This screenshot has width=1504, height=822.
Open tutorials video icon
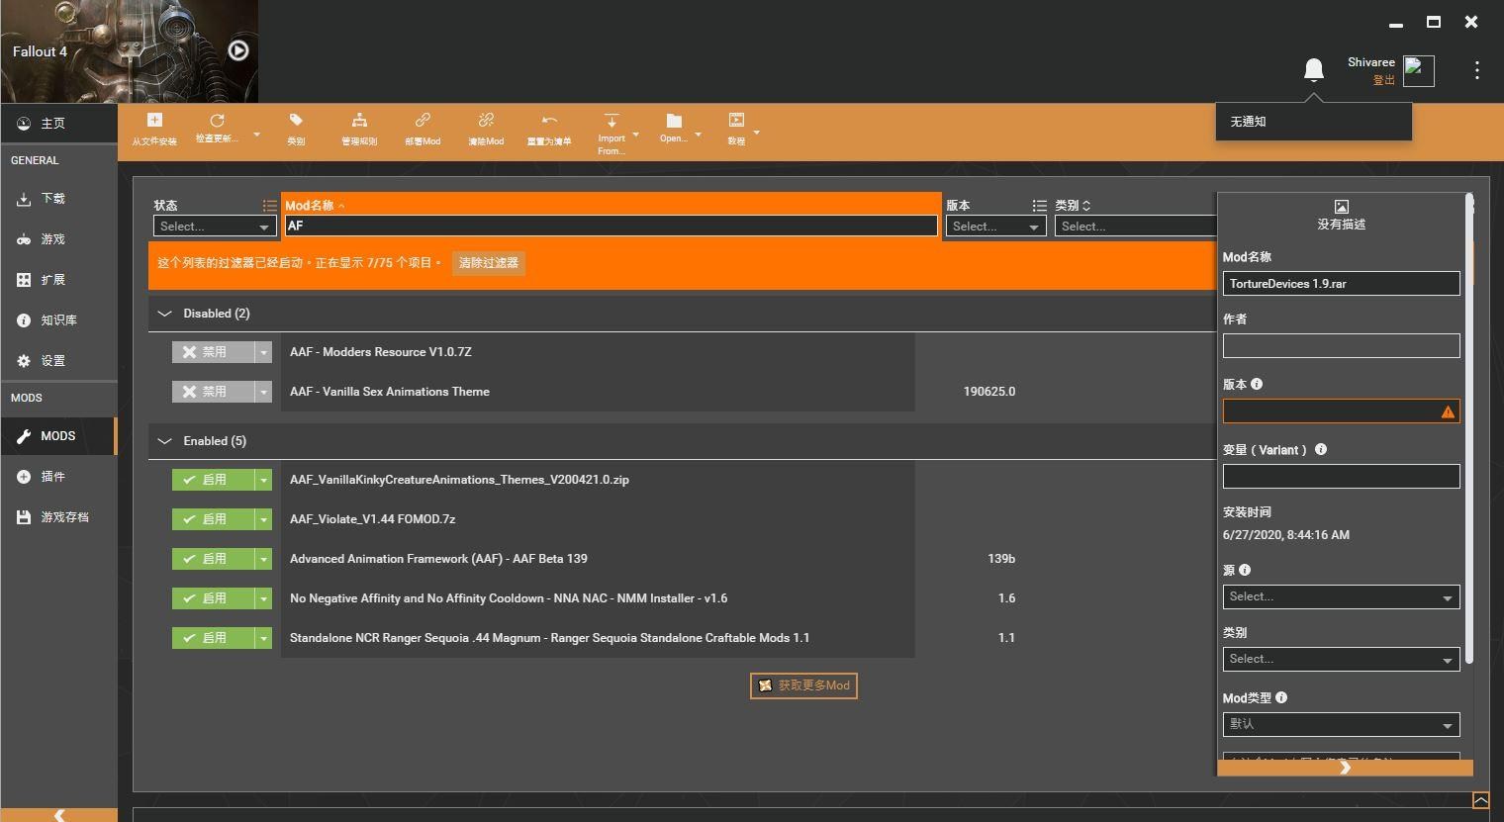(x=736, y=120)
